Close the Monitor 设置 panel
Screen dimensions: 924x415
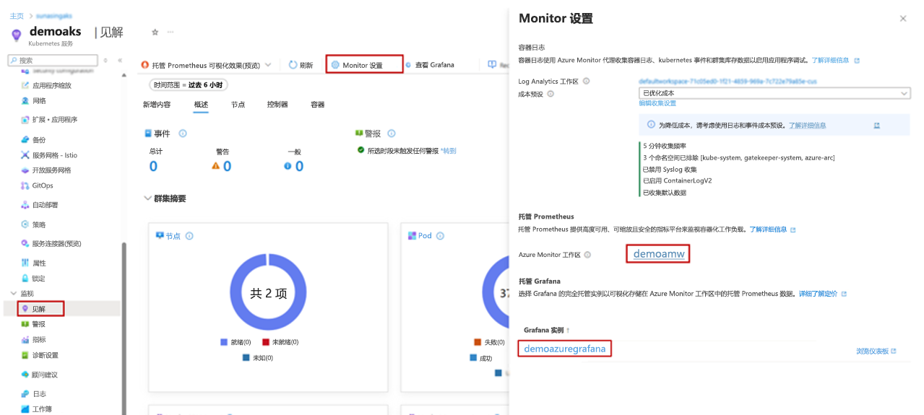click(903, 19)
